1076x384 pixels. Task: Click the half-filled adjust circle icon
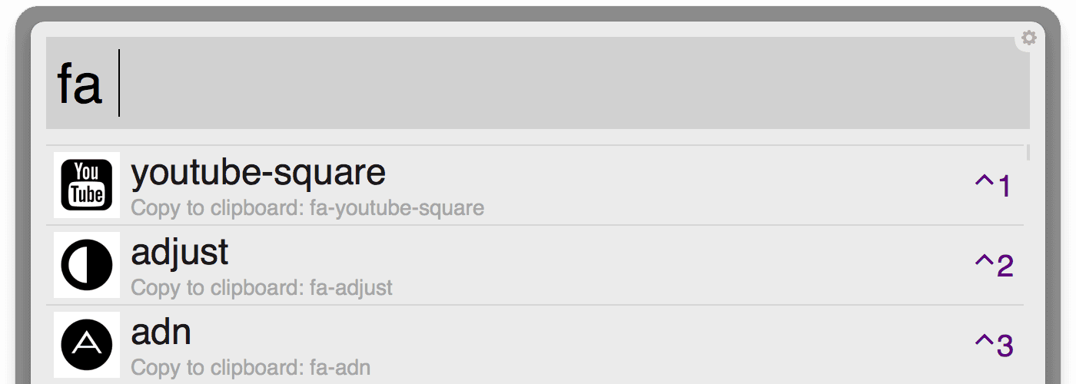click(x=87, y=265)
